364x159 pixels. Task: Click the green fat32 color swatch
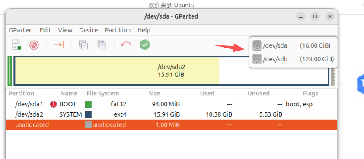(88, 104)
